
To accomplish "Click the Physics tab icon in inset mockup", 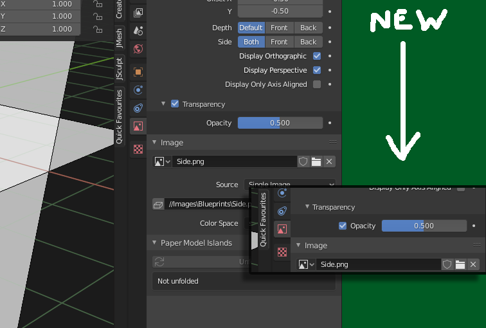I will tap(282, 193).
